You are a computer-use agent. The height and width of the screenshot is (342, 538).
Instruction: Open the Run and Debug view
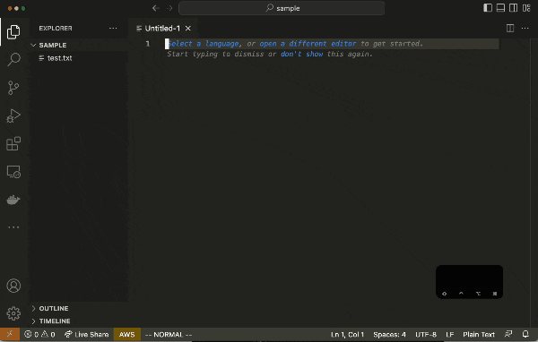(13, 115)
